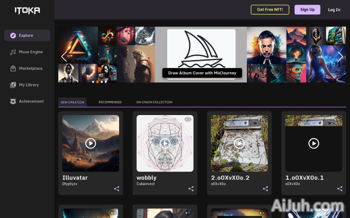Open Muse Engine in the sidebar

[x=27, y=52]
